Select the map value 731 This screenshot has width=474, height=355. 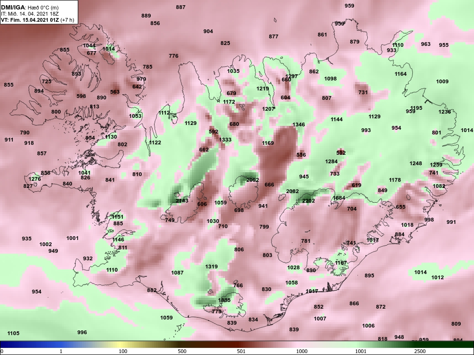tap(363, 92)
